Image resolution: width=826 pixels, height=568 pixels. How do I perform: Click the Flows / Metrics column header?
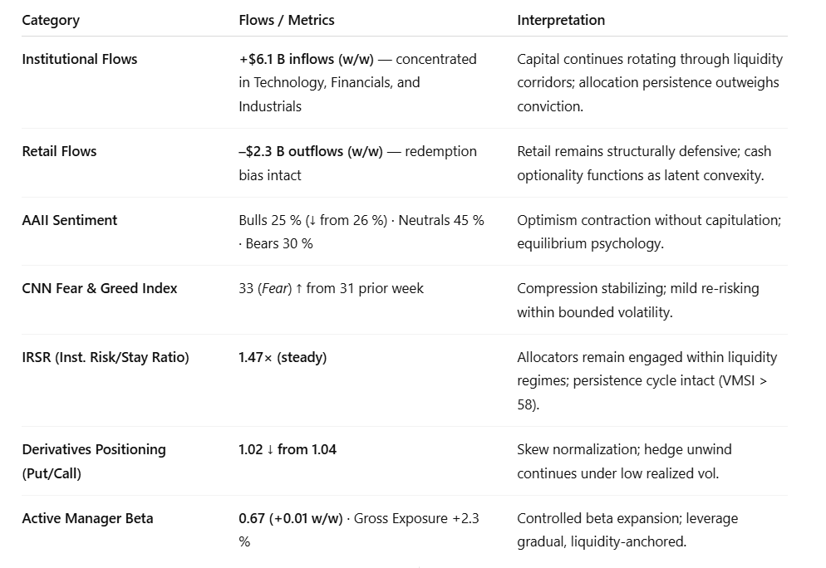pos(286,20)
